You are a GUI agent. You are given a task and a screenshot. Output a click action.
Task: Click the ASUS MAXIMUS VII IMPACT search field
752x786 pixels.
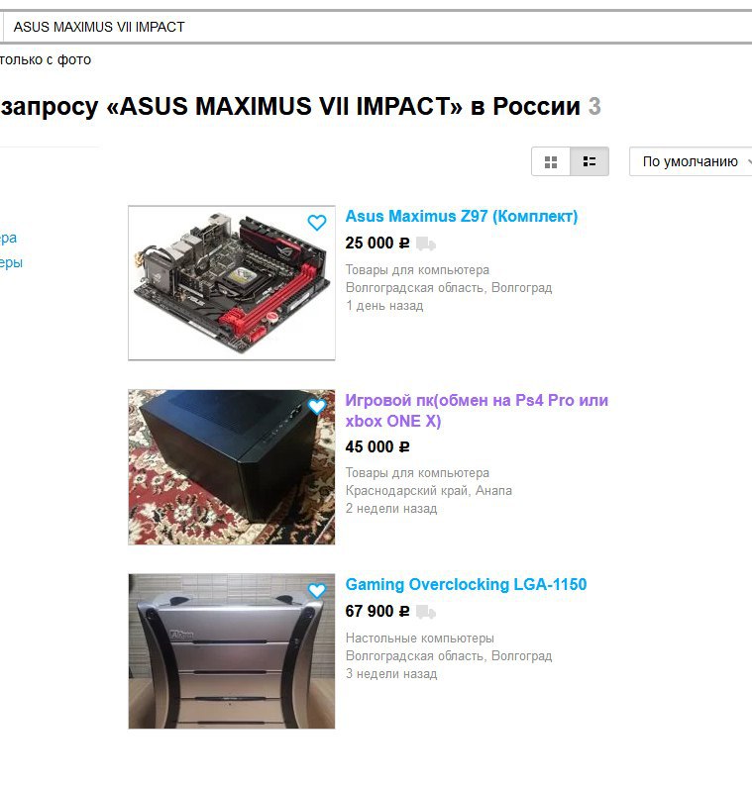point(376,27)
